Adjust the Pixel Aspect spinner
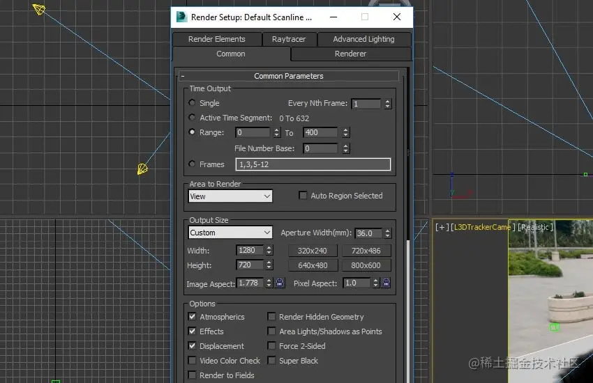 375,283
